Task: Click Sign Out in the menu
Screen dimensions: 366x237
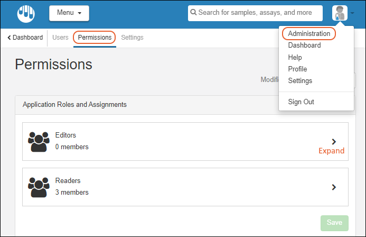Action: [x=301, y=102]
